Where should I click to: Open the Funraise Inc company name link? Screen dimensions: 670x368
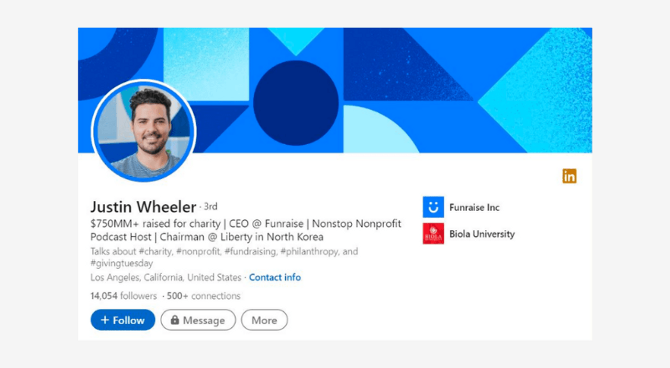point(474,207)
